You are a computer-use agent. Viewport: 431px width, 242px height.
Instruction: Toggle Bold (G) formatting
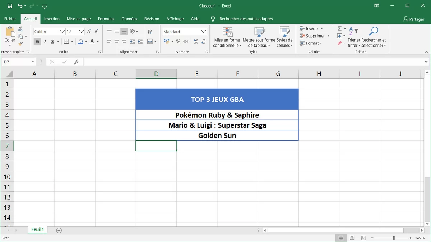tap(37, 42)
